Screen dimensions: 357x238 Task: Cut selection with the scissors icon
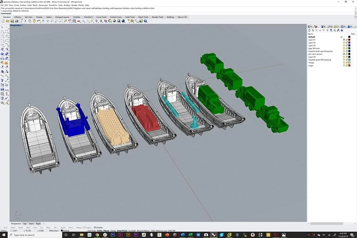(x=25, y=21)
